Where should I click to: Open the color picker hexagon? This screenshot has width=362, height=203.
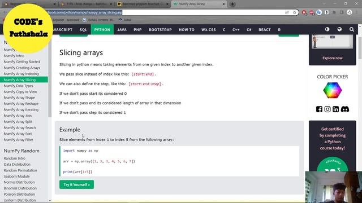point(333,90)
